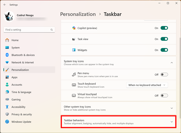Click the Other system tray icons title
This screenshot has width=181, height=133.
[x=77, y=107]
